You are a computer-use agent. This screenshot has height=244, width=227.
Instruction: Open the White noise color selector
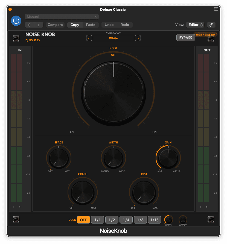tap(113, 38)
